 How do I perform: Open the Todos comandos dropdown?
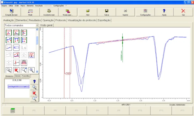pos(37,25)
